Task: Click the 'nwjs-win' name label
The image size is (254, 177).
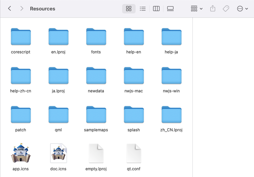Action: (x=171, y=91)
